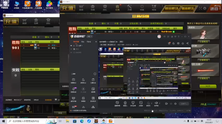Open the 改造 wrench-and-hammer icon

(129, 8)
